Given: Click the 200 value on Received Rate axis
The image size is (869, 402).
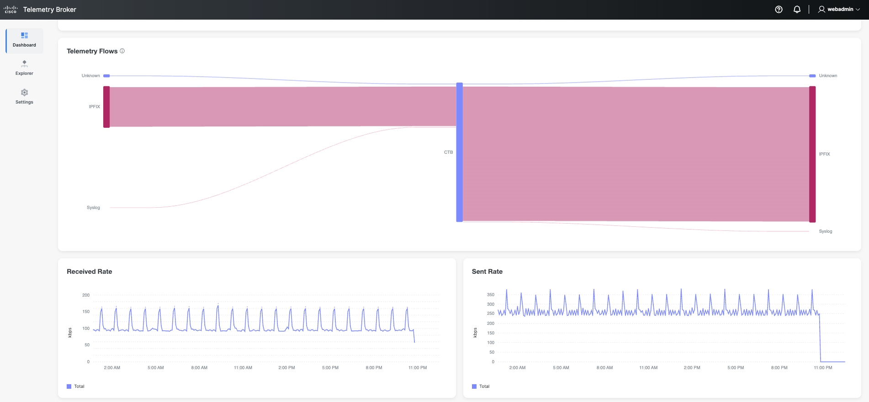Looking at the screenshot, I should point(86,295).
